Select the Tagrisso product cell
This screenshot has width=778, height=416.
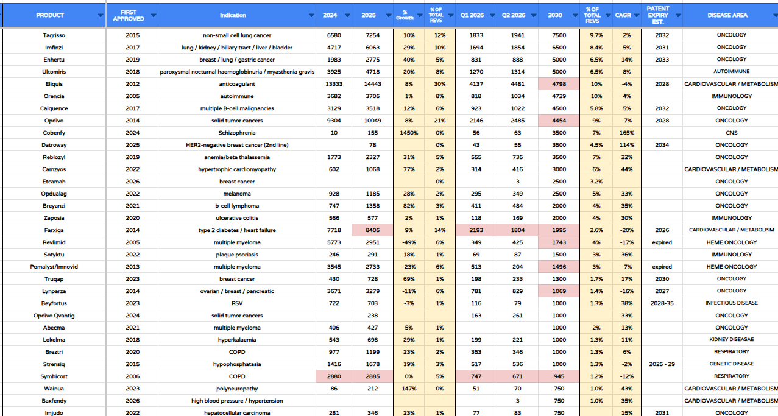tap(54, 35)
